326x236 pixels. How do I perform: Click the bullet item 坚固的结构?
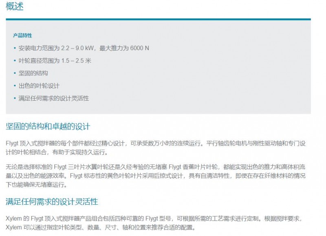click(33, 73)
